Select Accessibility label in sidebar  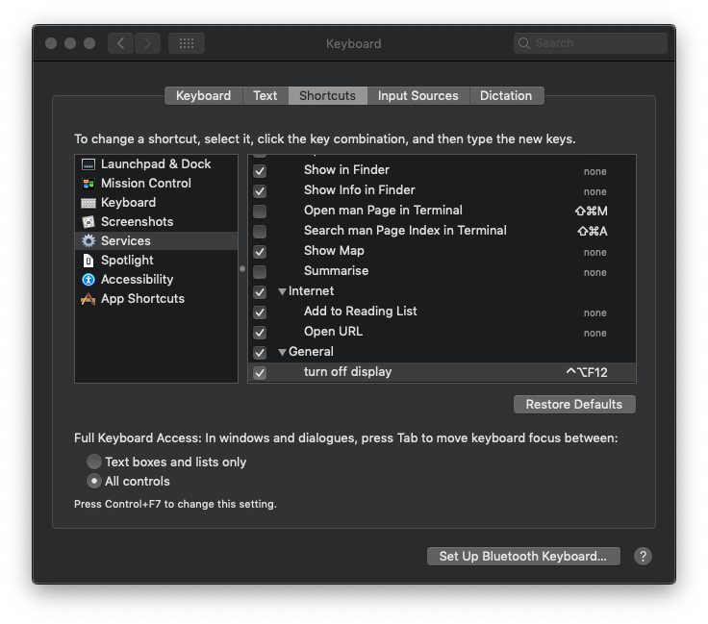point(138,280)
